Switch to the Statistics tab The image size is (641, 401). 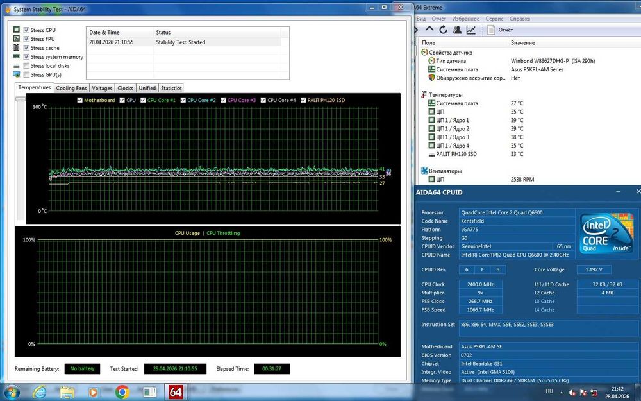pos(171,88)
